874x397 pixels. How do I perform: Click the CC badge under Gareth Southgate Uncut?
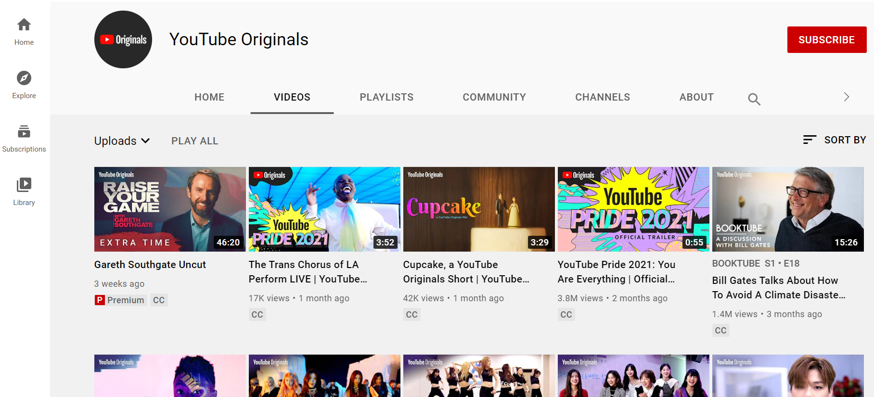pyautogui.click(x=159, y=300)
